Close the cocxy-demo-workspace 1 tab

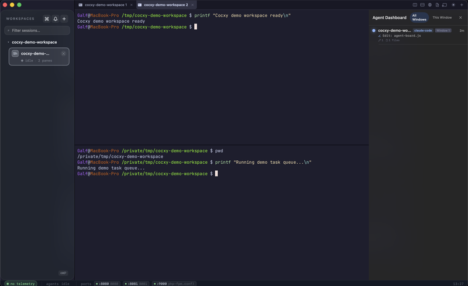click(x=132, y=5)
